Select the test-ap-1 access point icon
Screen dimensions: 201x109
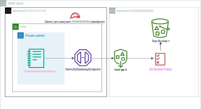click(x=120, y=58)
